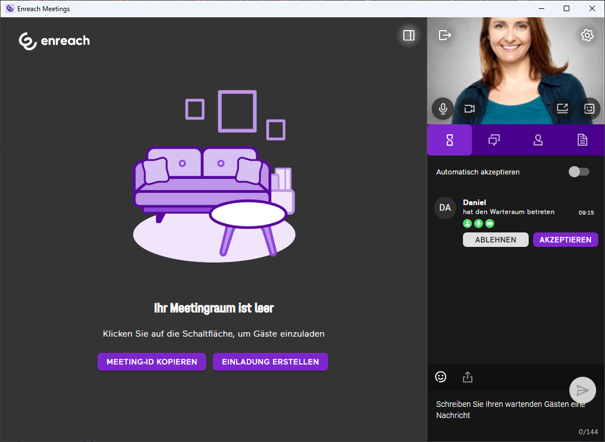Click the Ablehnen button for Daniel
The height and width of the screenshot is (442, 605).
[495, 240]
